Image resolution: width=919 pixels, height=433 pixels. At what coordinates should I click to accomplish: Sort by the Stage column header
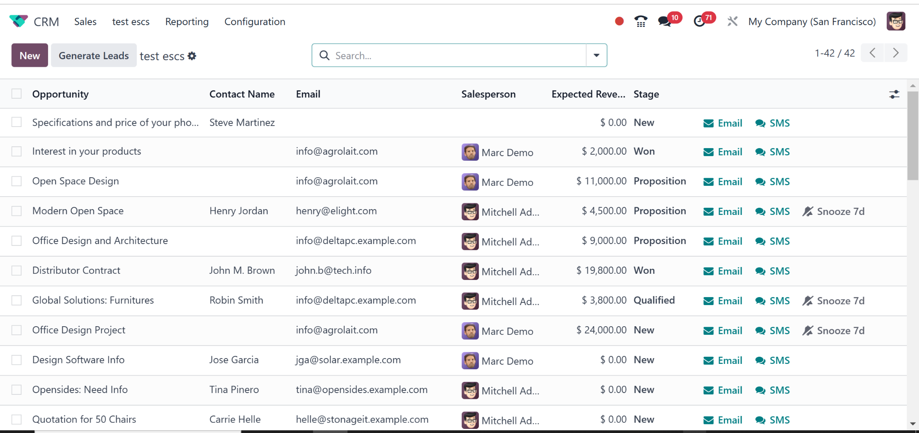[x=646, y=94]
